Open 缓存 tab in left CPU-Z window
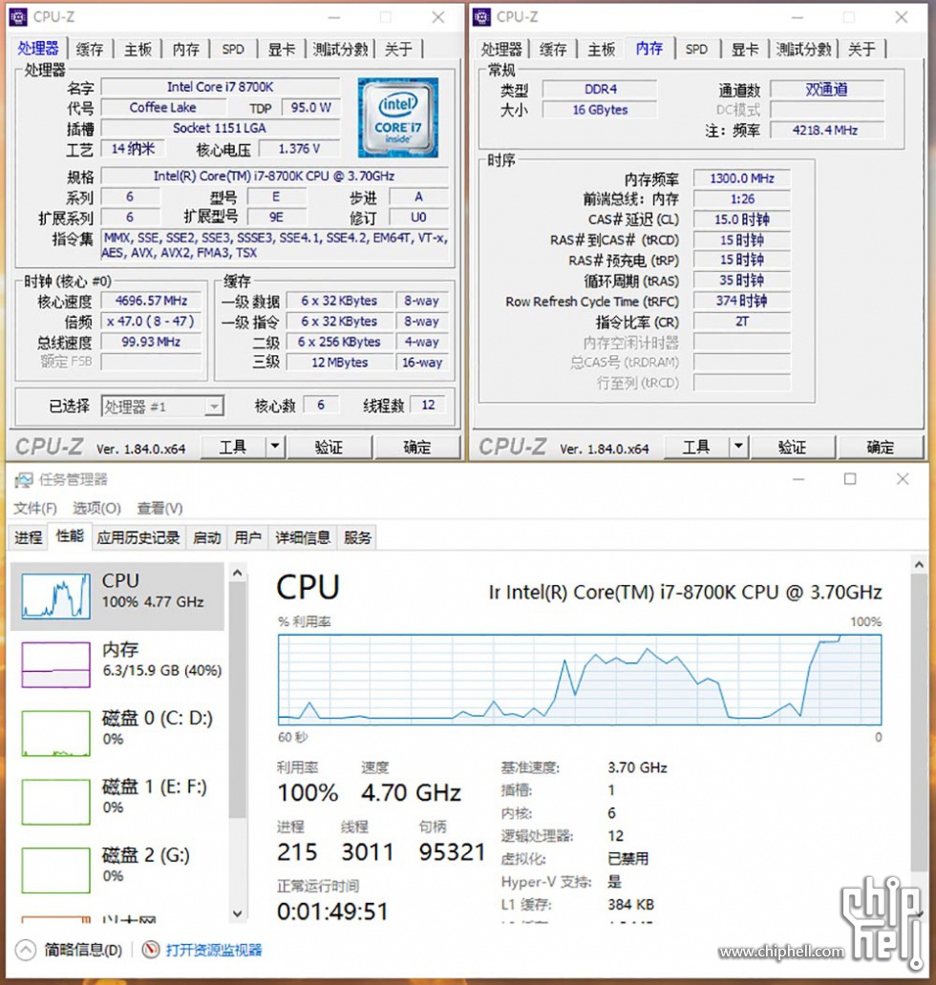Viewport: 936px width, 985px height. pos(89,49)
